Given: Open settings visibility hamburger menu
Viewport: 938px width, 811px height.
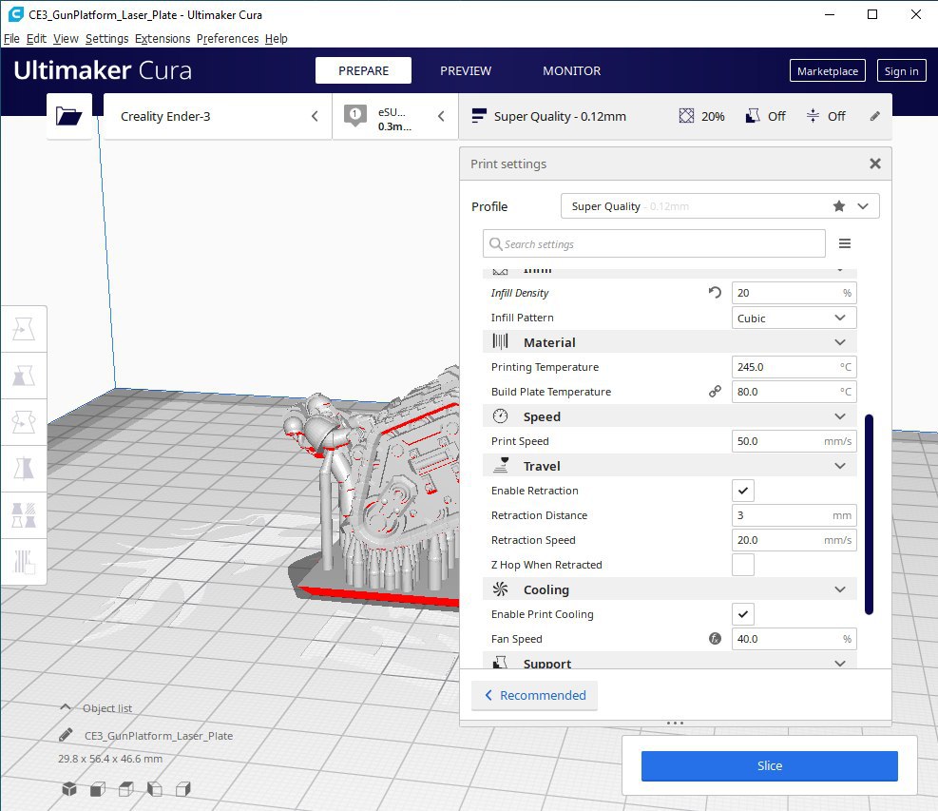Looking at the screenshot, I should [845, 243].
